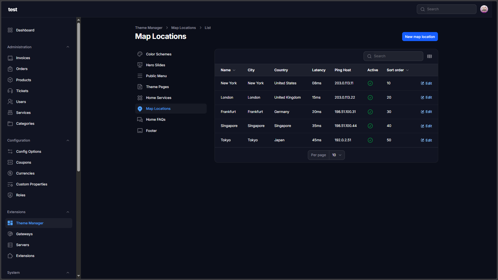Click the column toggle icon beside table search
Viewport: 498px width, 280px height.
point(430,56)
